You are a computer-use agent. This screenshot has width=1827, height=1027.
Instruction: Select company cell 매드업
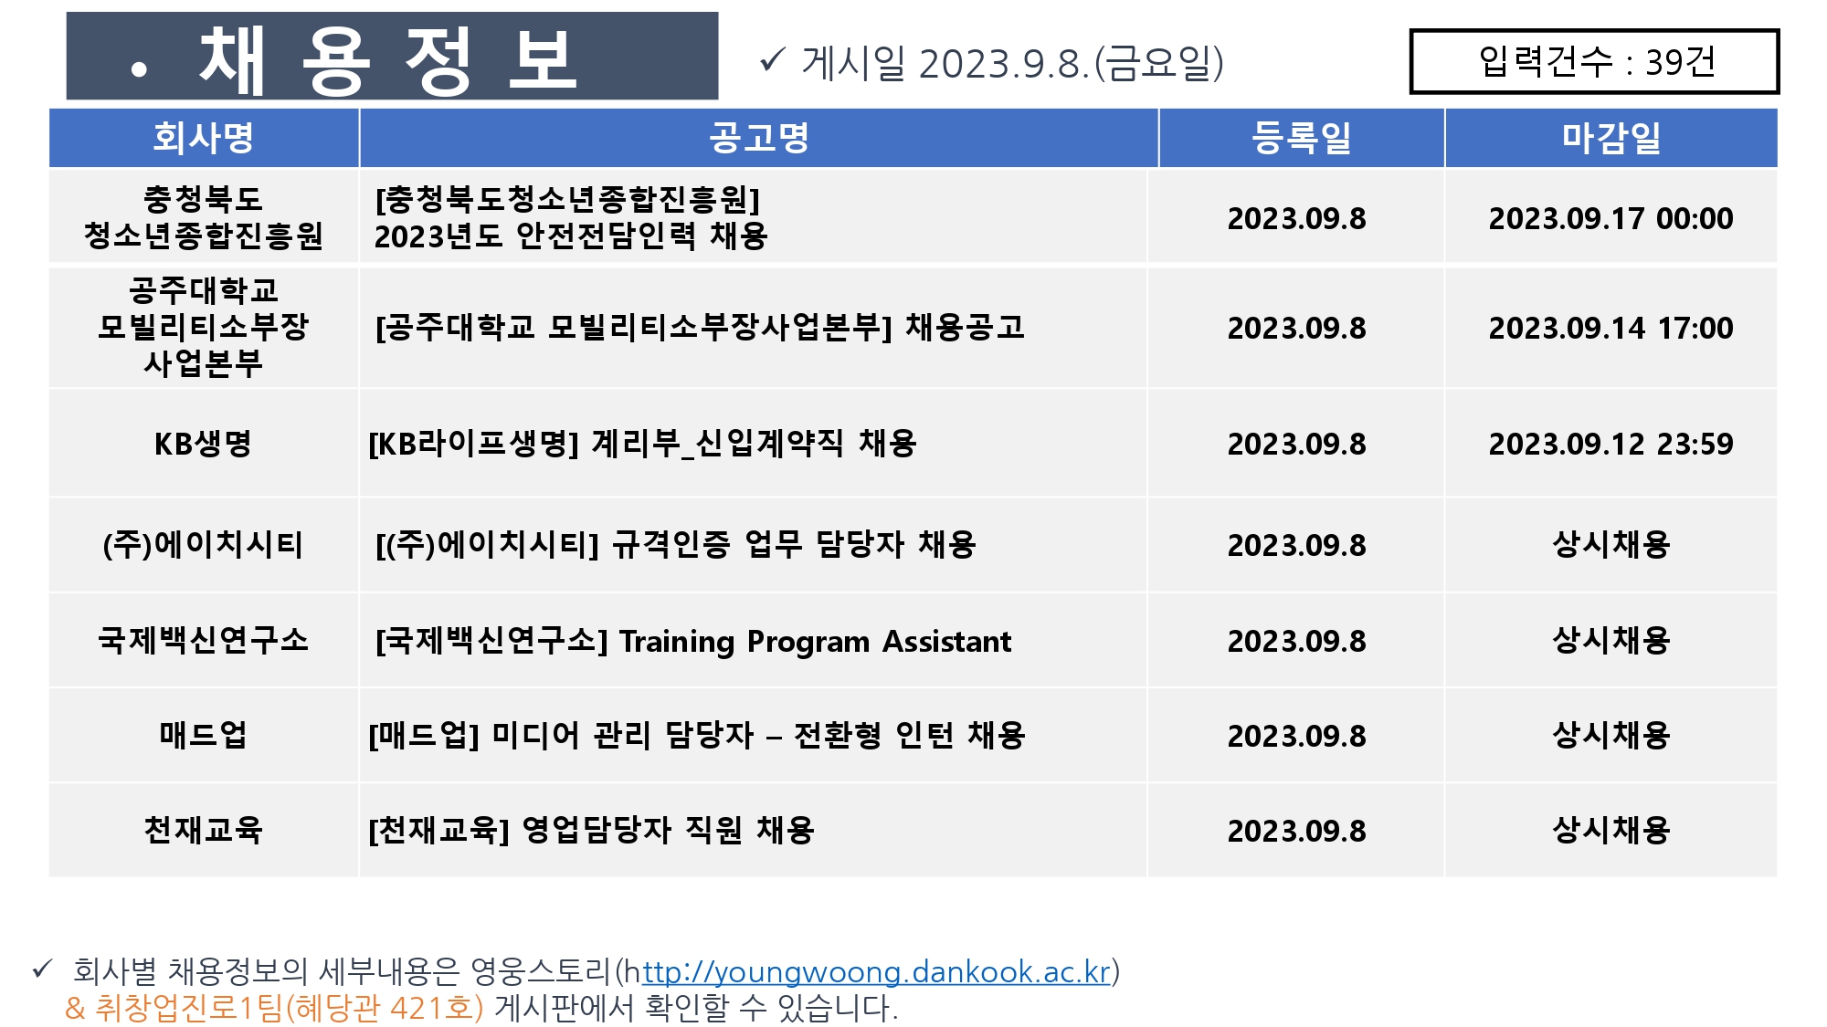click(204, 735)
